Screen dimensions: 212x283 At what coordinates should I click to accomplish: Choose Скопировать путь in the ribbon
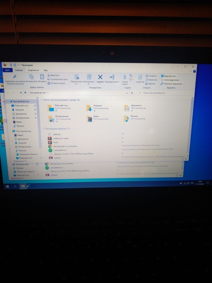pos(57,79)
